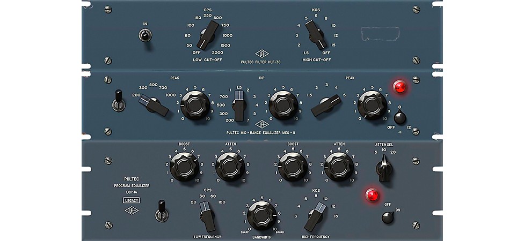This screenshot has height=241, width=524.
Task: Click the 16 KCS mark on High Frequency
Action: (336, 216)
